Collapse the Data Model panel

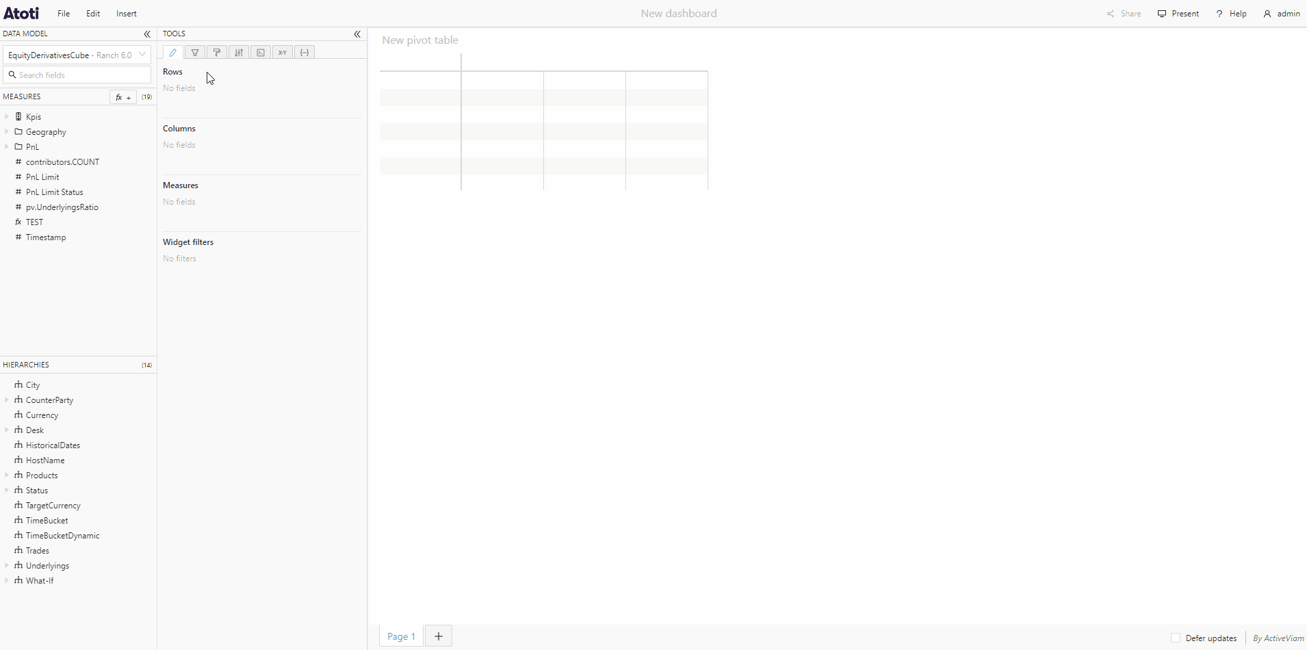[147, 34]
